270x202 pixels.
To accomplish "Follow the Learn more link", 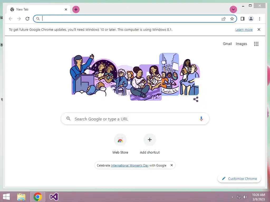I will [x=244, y=29].
